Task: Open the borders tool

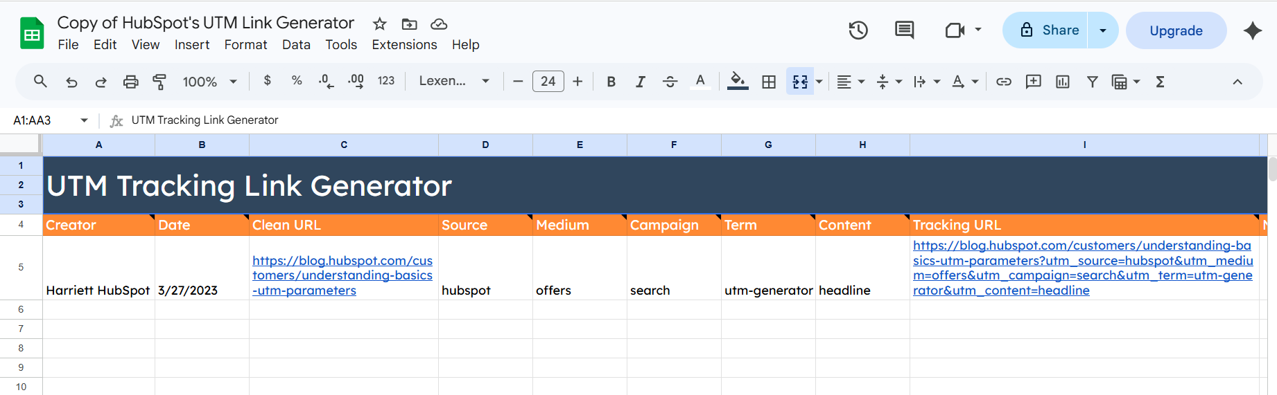Action: pyautogui.click(x=769, y=82)
